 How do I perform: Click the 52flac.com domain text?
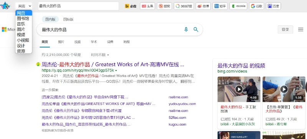(177, 118)
